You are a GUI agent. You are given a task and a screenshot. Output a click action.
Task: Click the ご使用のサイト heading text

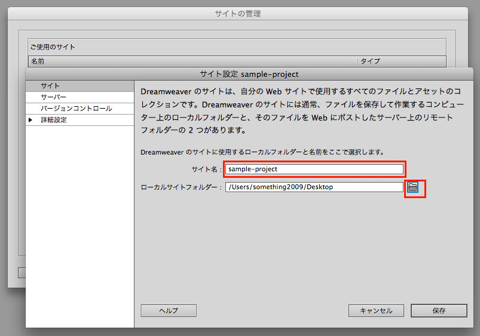click(53, 47)
